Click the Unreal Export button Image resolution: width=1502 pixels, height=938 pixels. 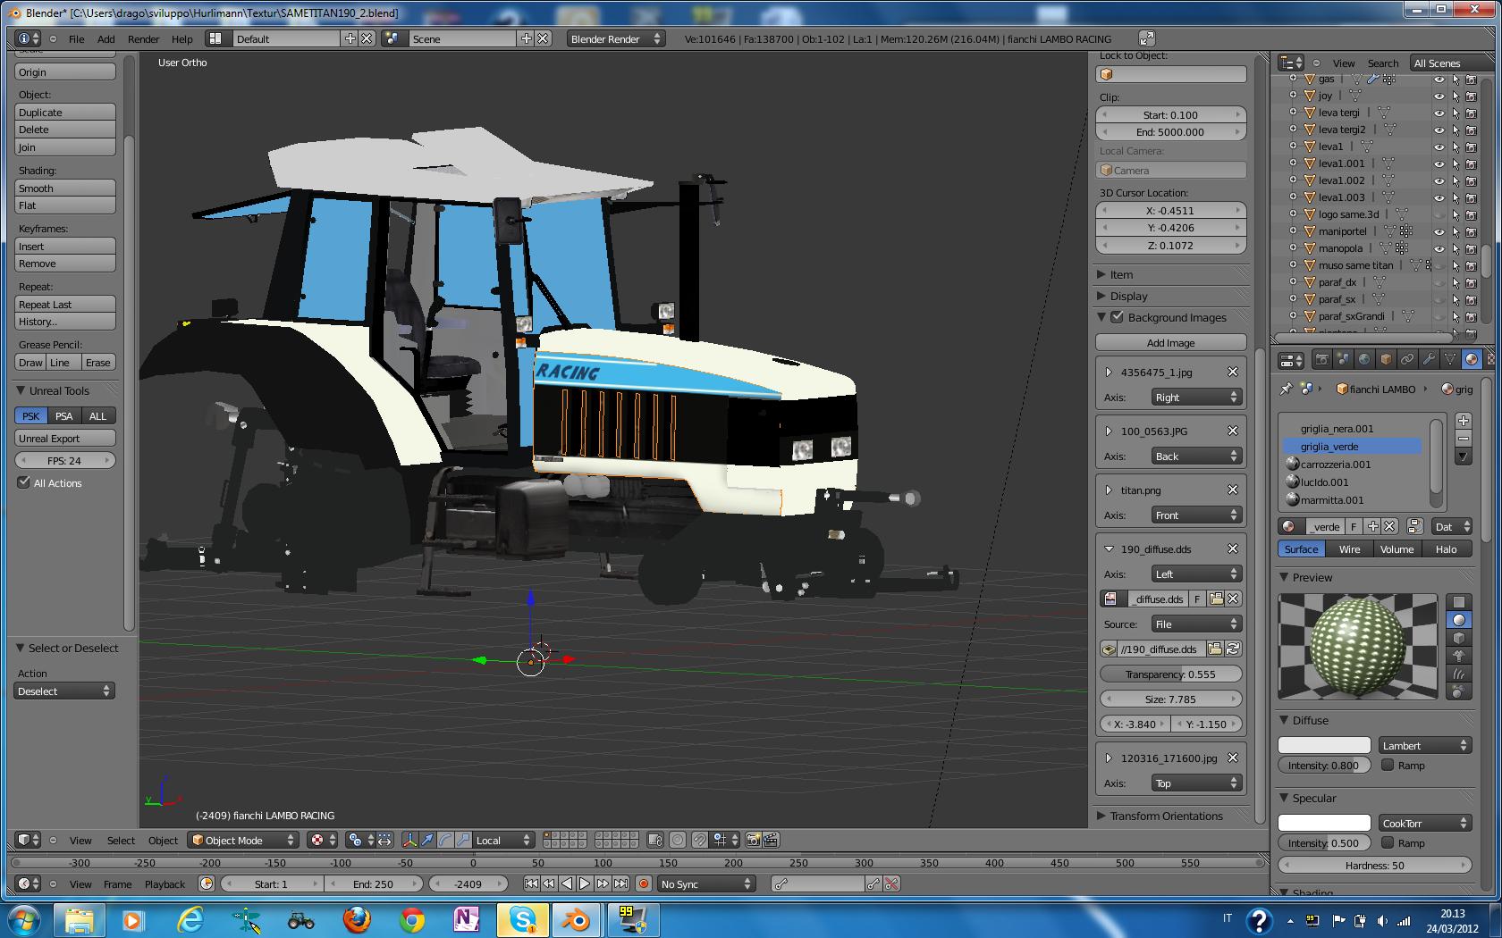click(65, 439)
